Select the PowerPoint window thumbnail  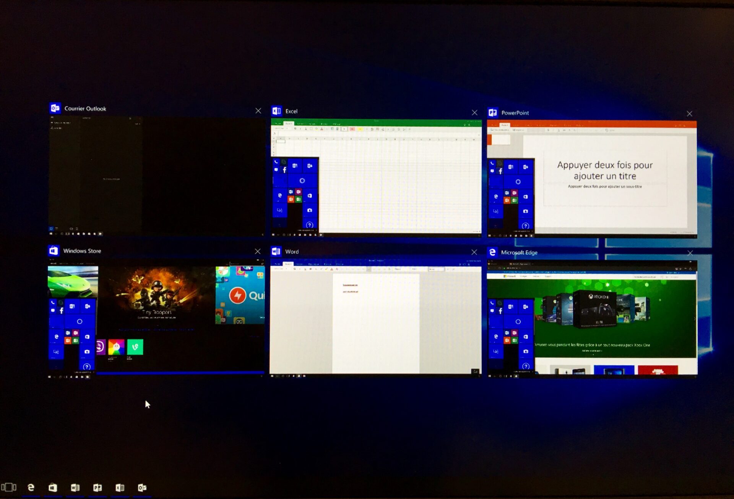(592, 179)
